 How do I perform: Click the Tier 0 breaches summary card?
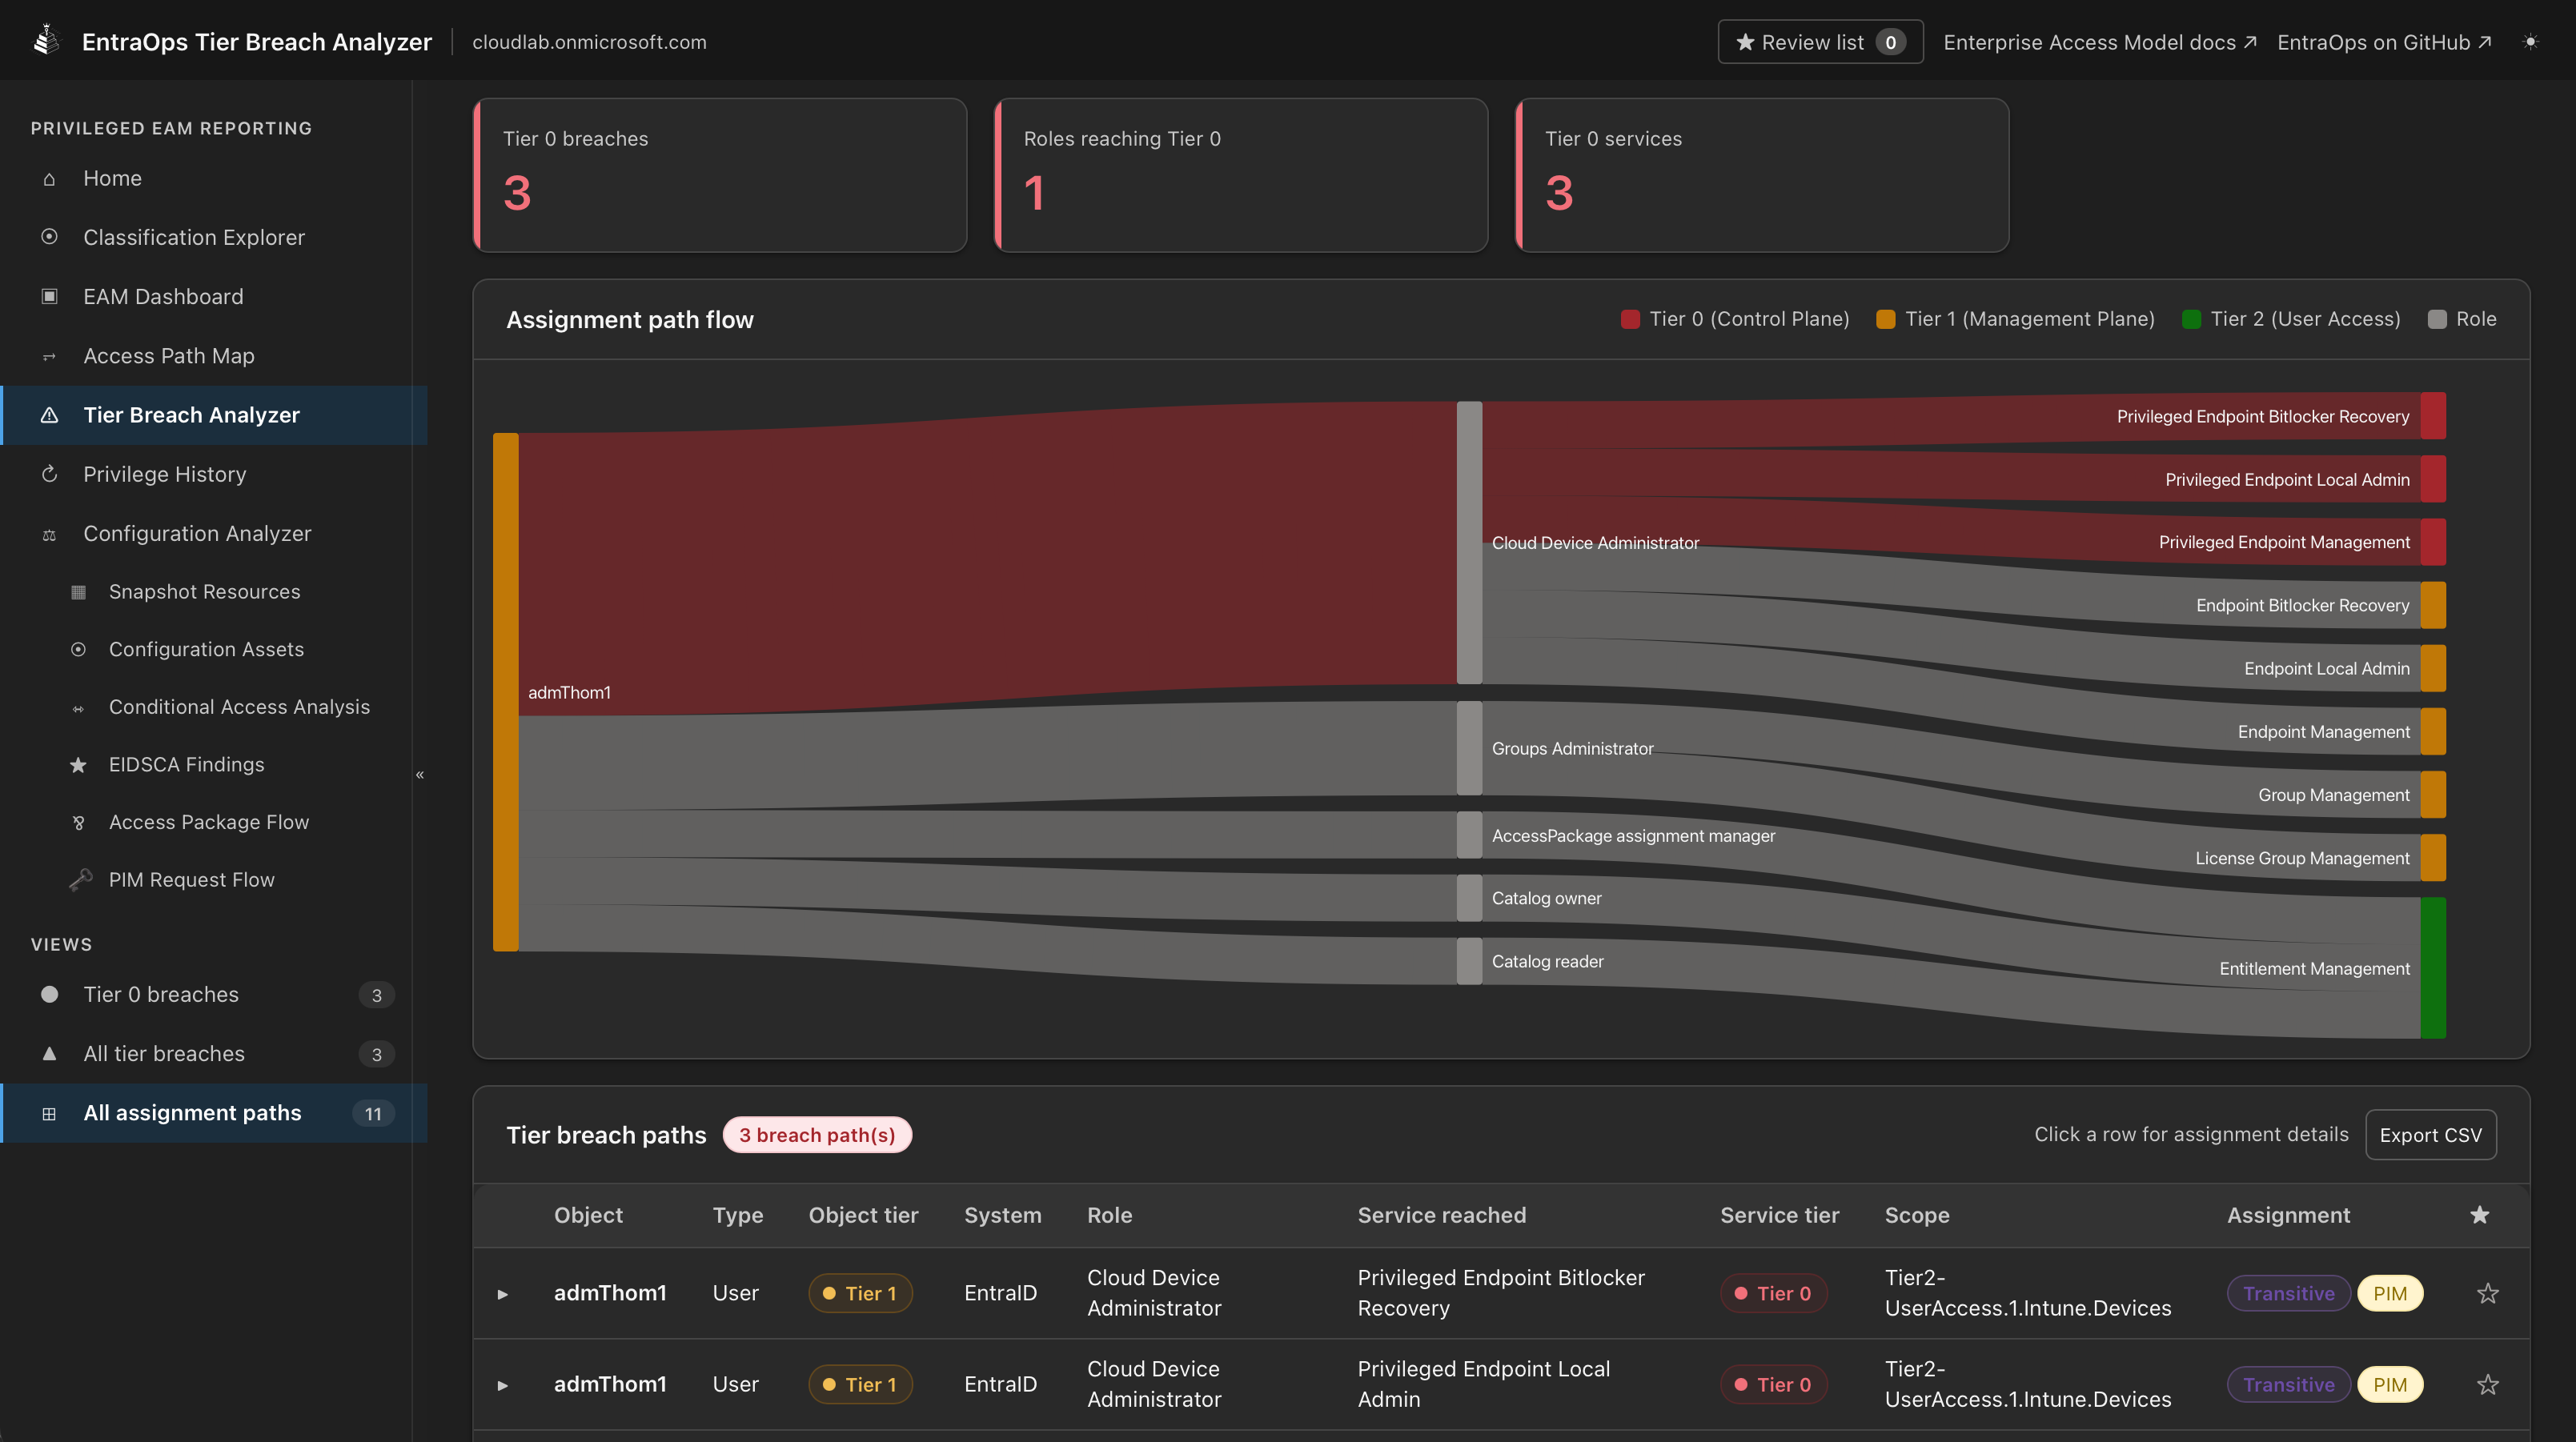coord(720,175)
